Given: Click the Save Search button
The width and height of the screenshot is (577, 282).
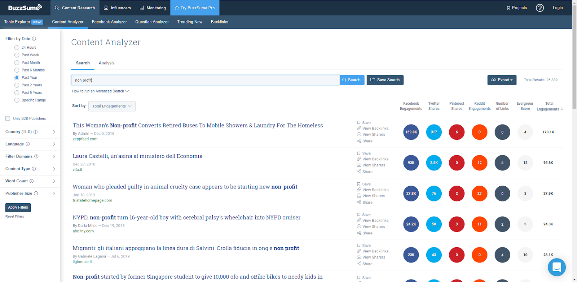Looking at the screenshot, I should (385, 80).
